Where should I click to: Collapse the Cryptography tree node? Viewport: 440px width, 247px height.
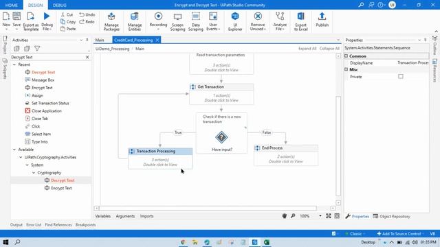click(x=34, y=173)
